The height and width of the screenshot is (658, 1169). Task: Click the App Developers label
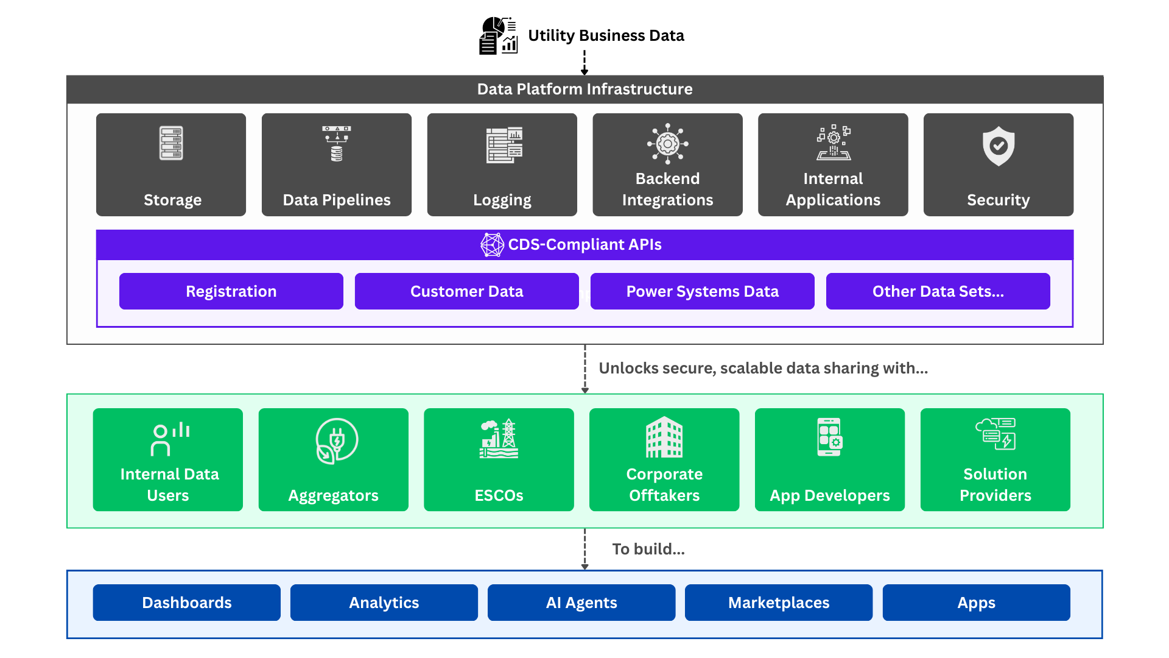point(830,496)
